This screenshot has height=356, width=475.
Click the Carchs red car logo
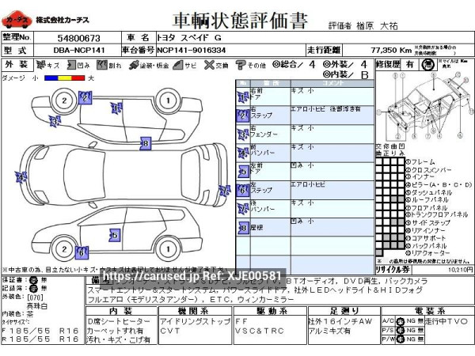coord(16,18)
